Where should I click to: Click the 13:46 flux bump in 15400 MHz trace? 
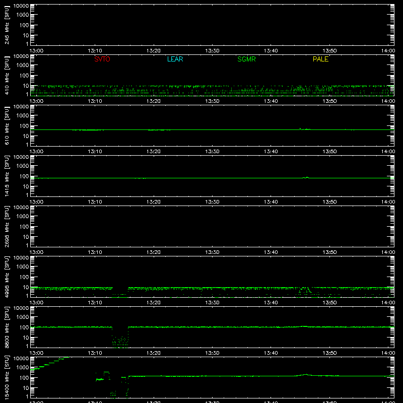coord(305,375)
